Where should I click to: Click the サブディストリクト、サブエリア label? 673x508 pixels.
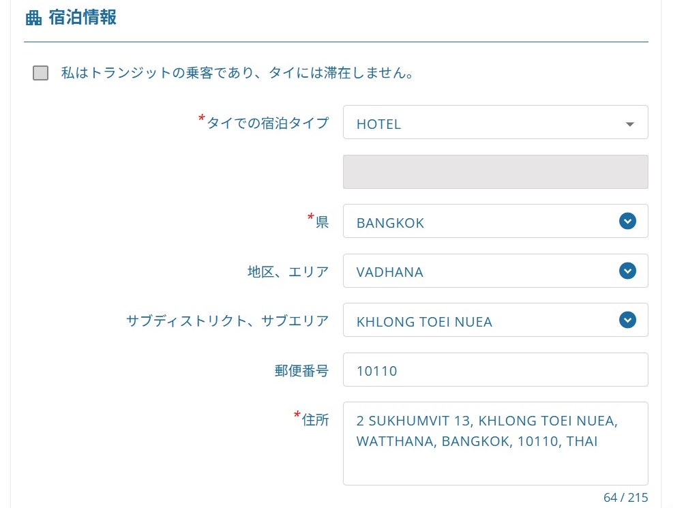click(x=227, y=321)
